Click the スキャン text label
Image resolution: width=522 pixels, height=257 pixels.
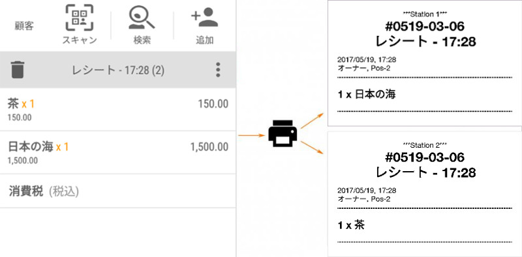[80, 40]
